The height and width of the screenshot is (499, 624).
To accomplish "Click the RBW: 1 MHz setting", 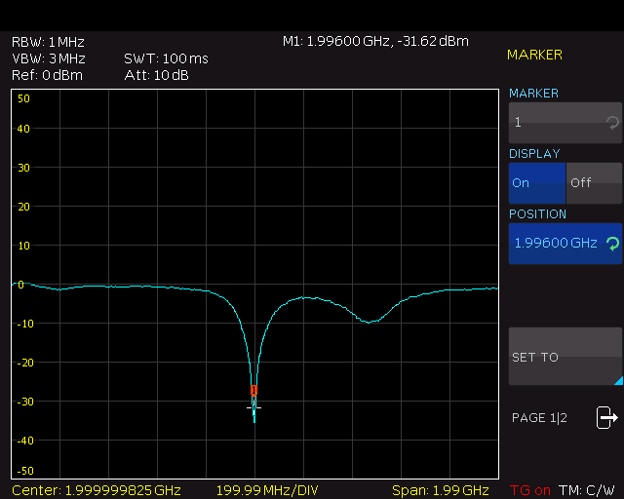I will click(x=48, y=42).
